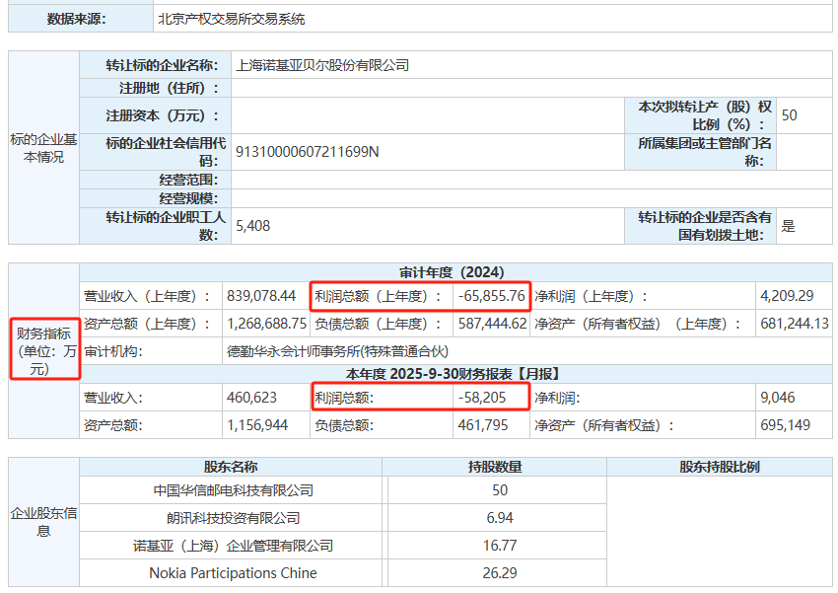Select holding value 6.94
This screenshot has height=593, width=838.
500,518
